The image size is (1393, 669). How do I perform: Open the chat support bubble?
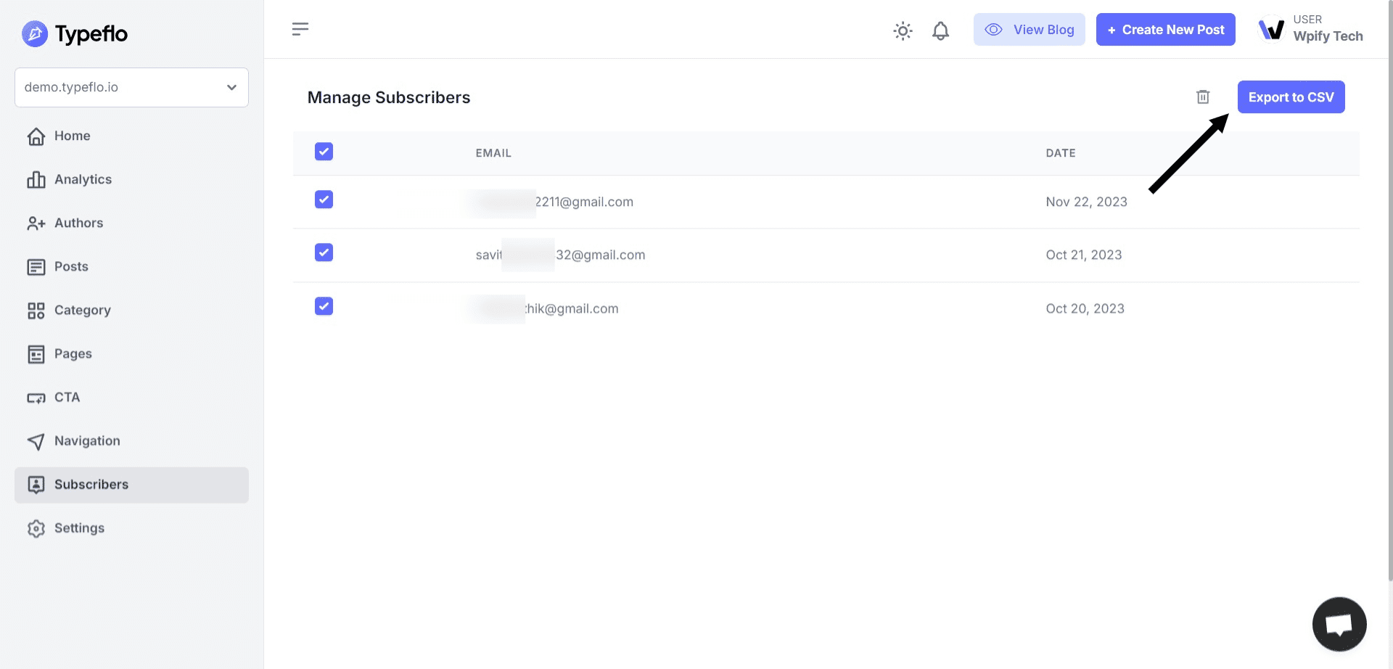pos(1339,624)
